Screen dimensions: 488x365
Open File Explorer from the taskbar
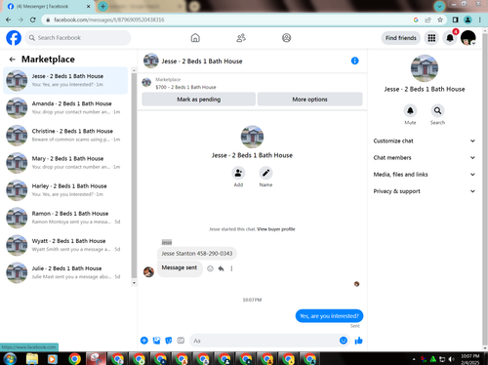tap(32, 359)
